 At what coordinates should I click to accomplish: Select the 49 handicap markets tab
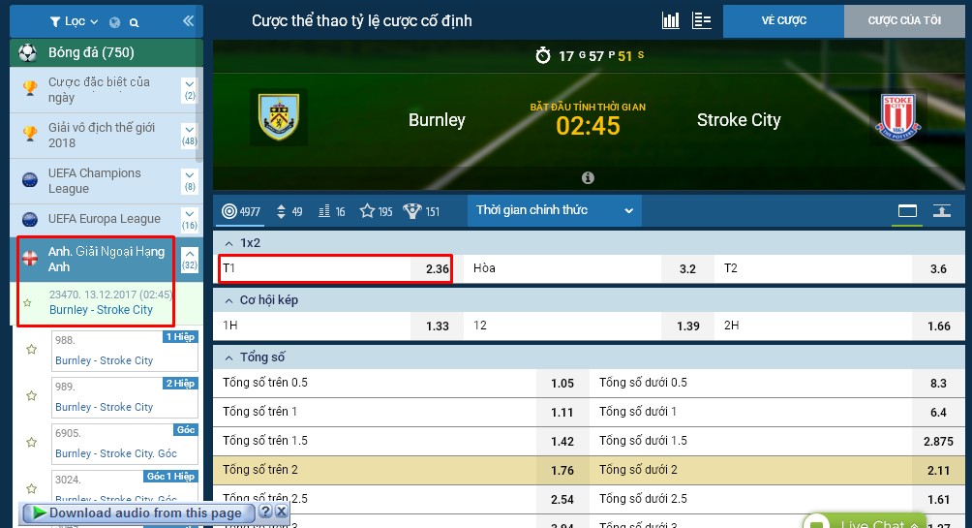point(289,211)
